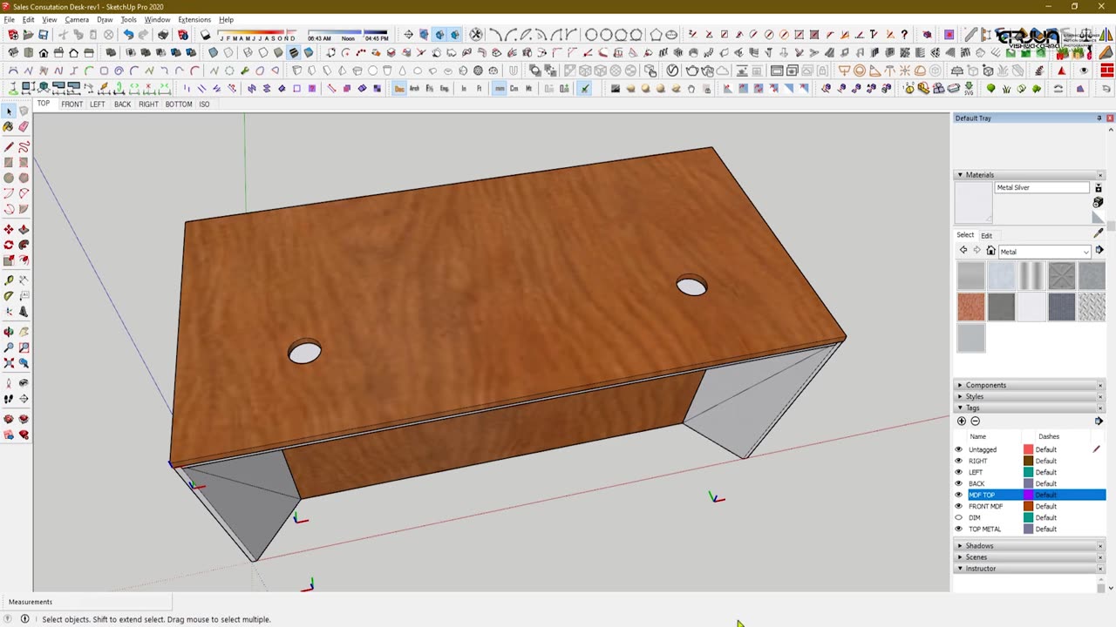Viewport: 1116px width, 627px height.
Task: Select the Circle tool in left toolbar
Action: [9, 178]
